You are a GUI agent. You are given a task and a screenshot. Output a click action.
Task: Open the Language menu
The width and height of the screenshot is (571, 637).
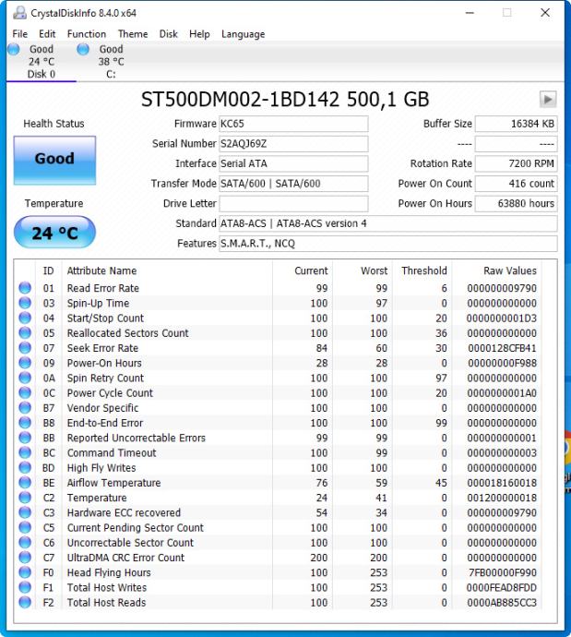[x=244, y=34]
